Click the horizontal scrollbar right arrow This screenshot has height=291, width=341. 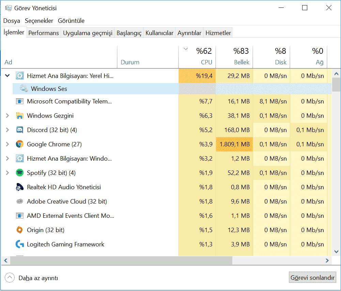pos(327,260)
